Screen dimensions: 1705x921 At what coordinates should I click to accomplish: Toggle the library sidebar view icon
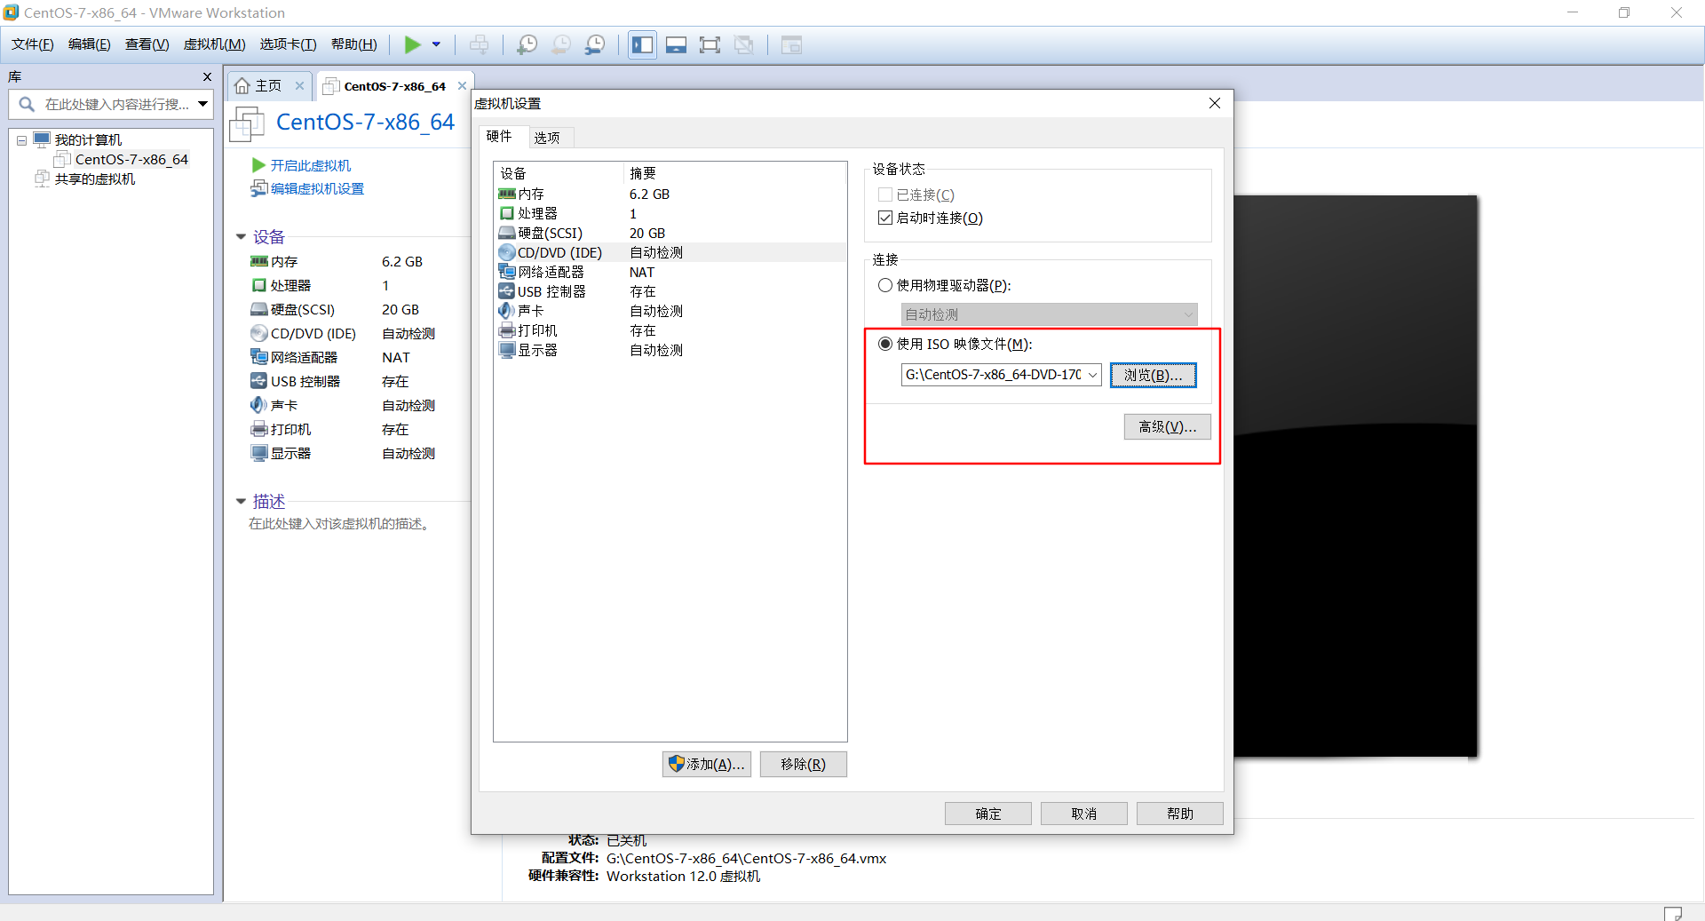click(642, 44)
